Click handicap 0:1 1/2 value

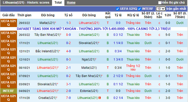pyautogui.click(x=118, y=84)
